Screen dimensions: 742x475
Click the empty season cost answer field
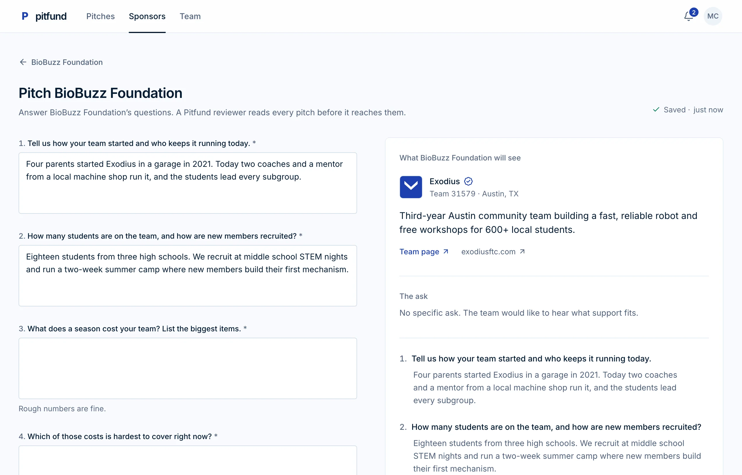pos(188,368)
